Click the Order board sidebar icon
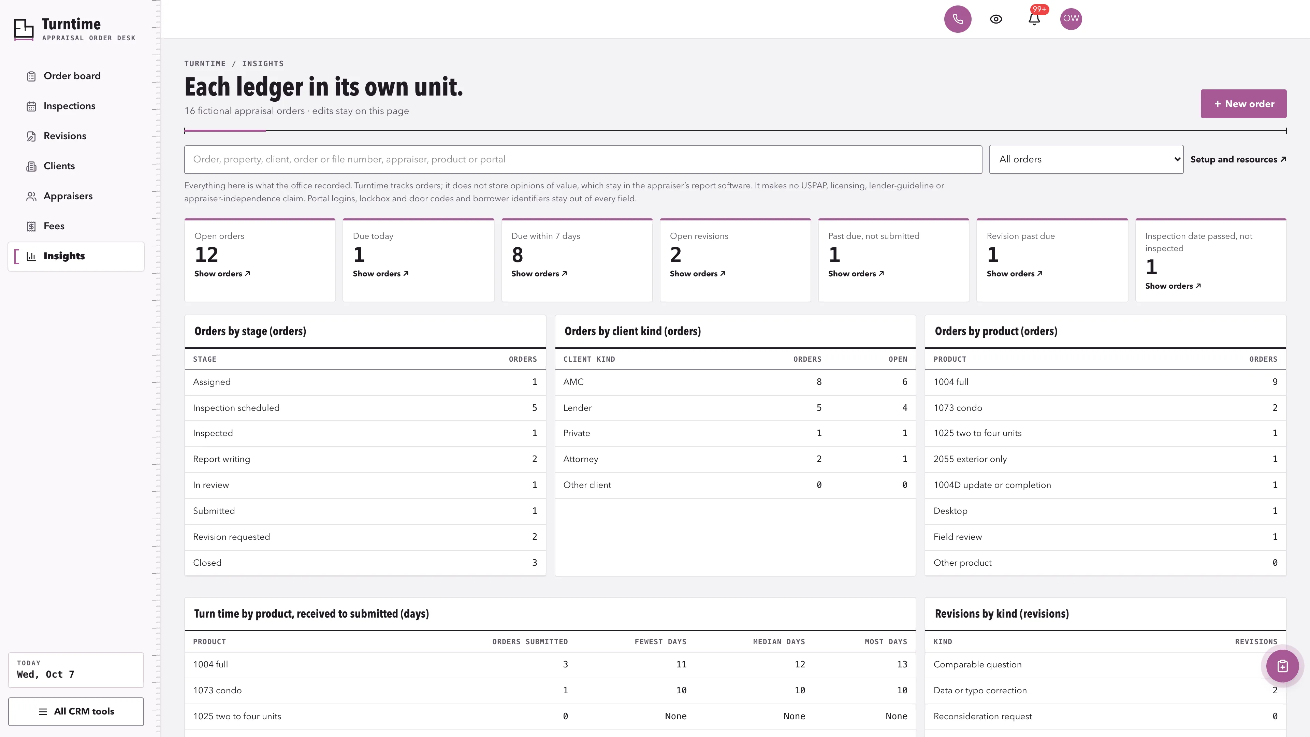The height and width of the screenshot is (737, 1310). (31, 76)
